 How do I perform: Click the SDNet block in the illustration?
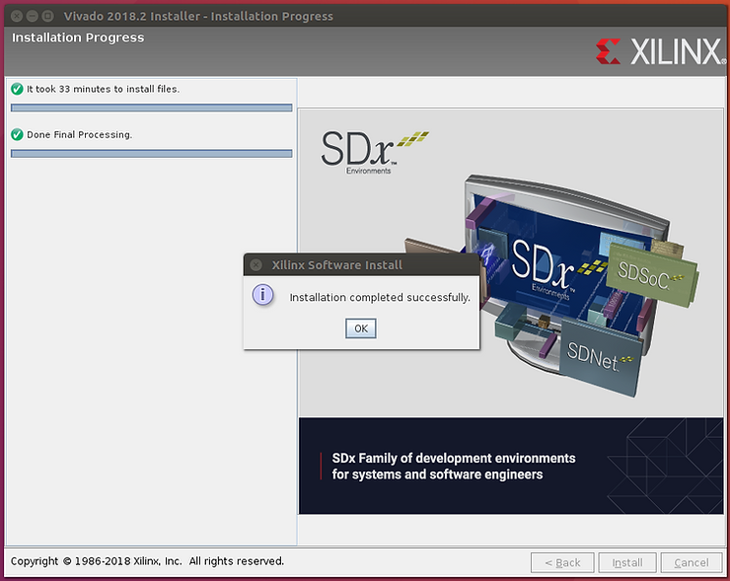coord(600,357)
